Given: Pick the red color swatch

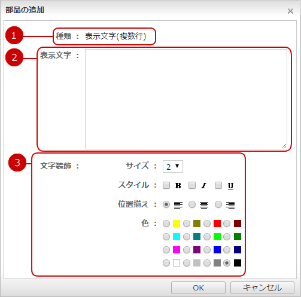Looking at the screenshot, I should click(217, 223).
